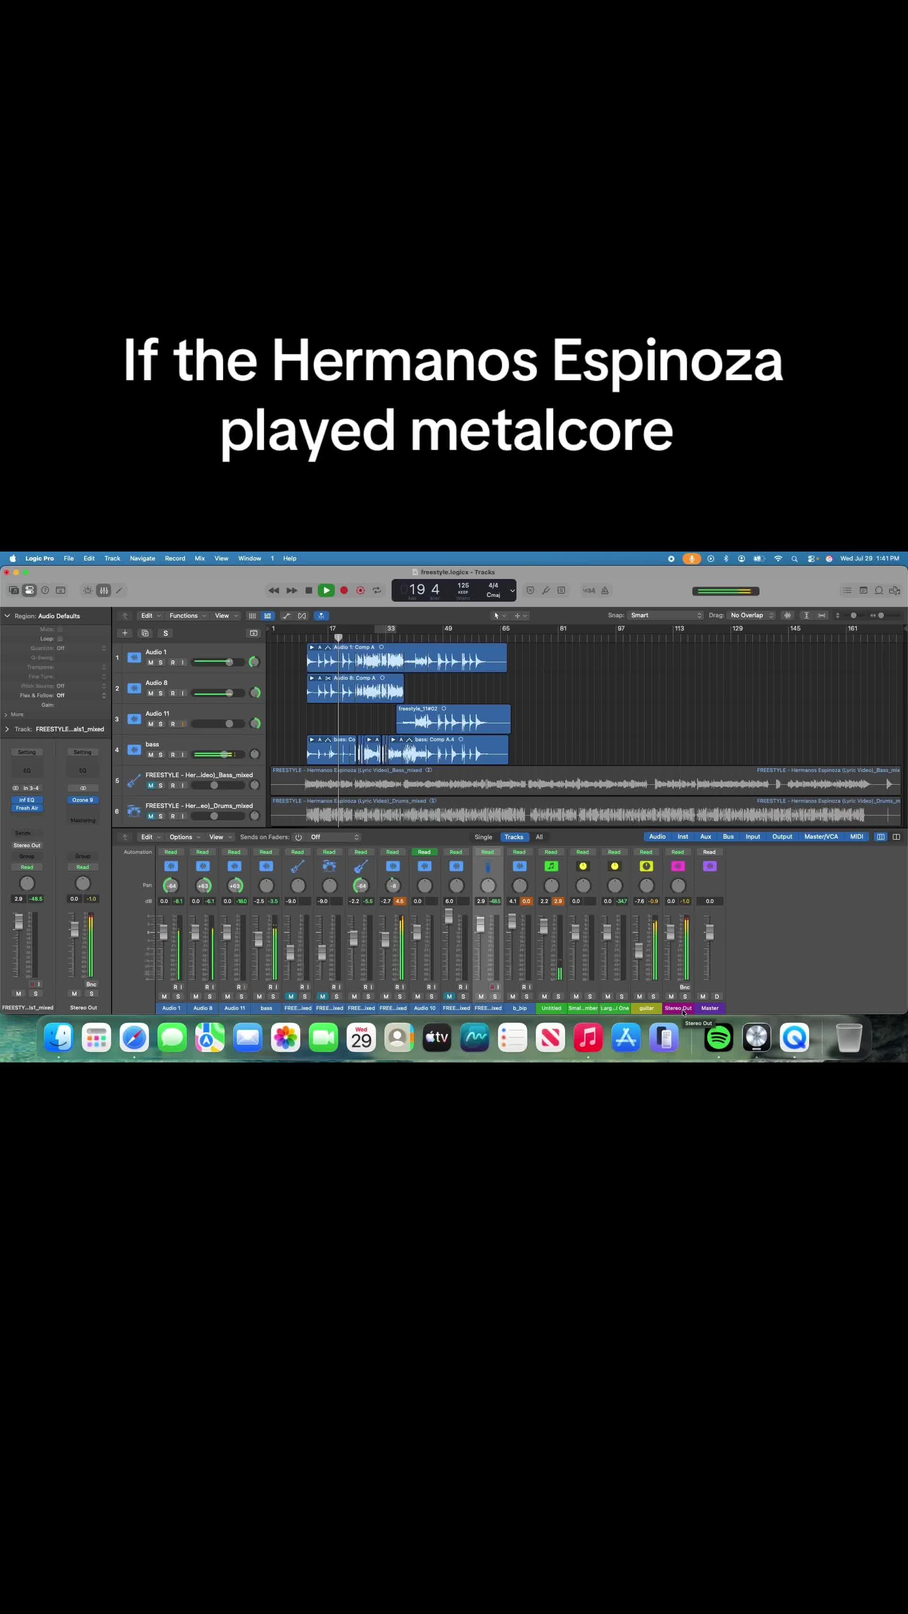The width and height of the screenshot is (908, 1614).
Task: Toggle waveform zoom button
Action: 788,615
